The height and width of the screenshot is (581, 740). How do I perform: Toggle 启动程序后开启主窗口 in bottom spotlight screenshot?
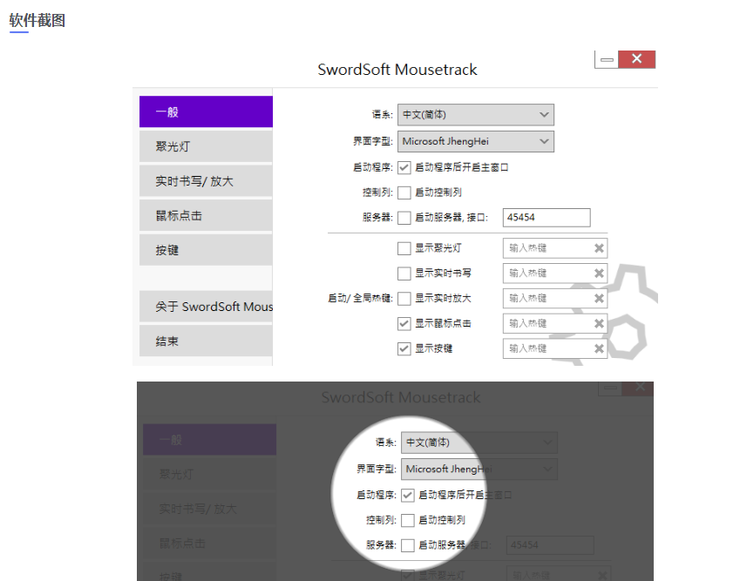click(x=408, y=495)
